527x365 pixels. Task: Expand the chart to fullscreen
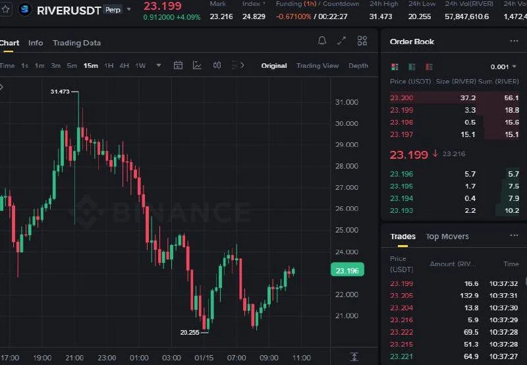(x=342, y=41)
